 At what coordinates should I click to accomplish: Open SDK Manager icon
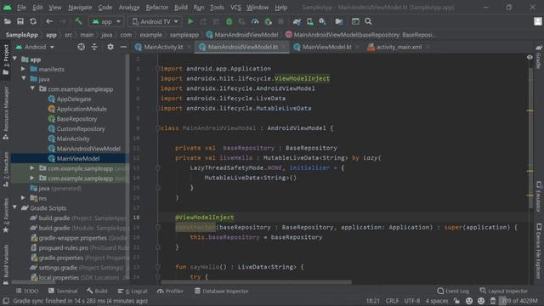tap(323, 21)
